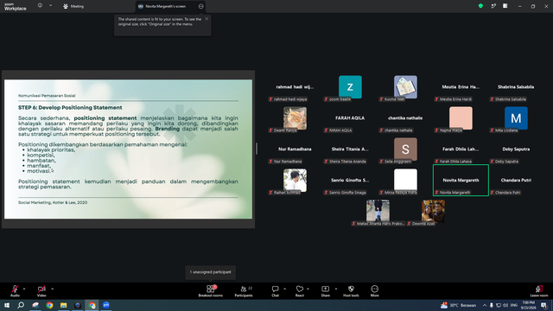This screenshot has width=553, height=311.
Task: Open the Participants list
Action: (244, 291)
